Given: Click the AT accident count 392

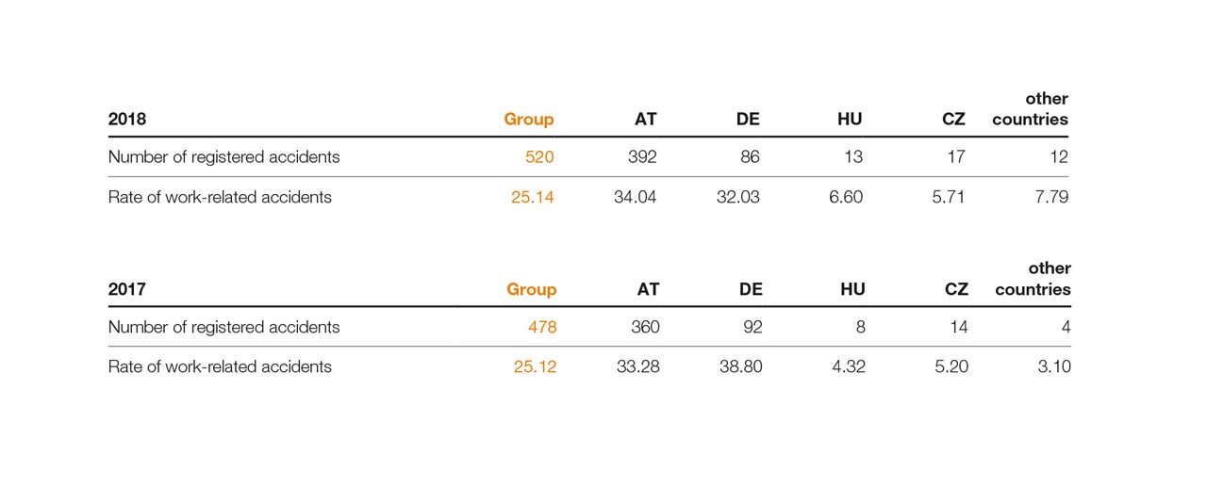Looking at the screenshot, I should (642, 157).
